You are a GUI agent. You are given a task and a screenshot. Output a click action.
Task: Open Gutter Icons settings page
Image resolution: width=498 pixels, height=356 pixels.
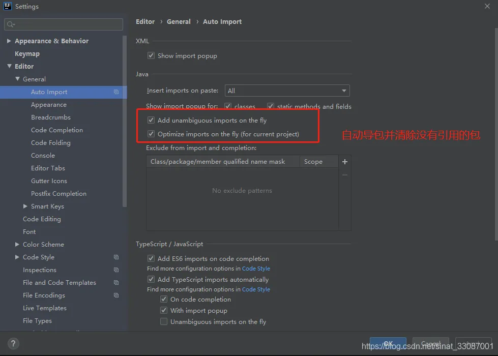(x=49, y=181)
